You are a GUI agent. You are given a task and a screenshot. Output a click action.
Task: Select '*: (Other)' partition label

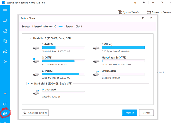pos(107,44)
